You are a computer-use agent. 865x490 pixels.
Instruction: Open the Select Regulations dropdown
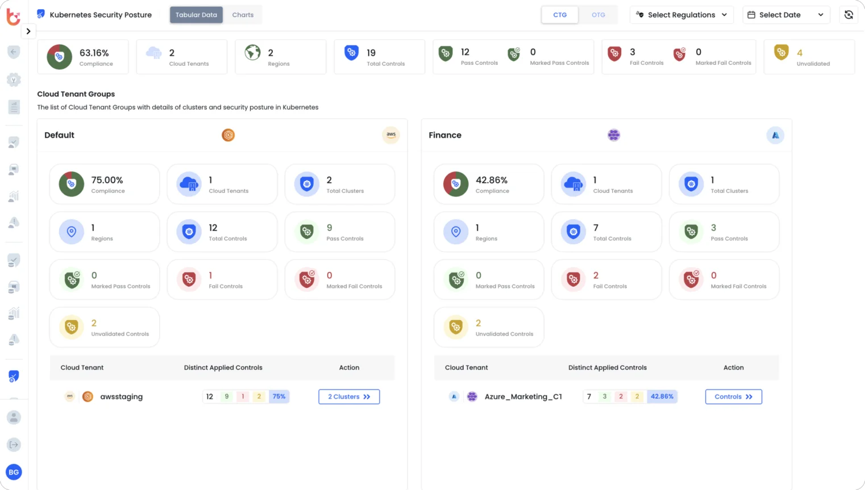tap(681, 15)
